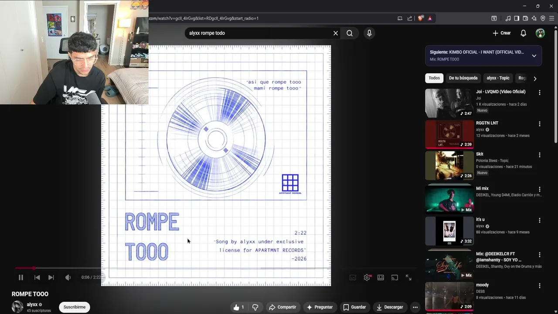Open Brave VPN shield icon
Screen dimensions: 558x314
pos(543,18)
